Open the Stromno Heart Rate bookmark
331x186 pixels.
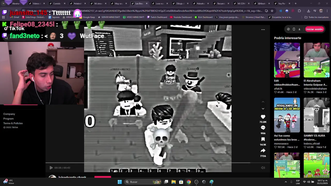(x=254, y=17)
